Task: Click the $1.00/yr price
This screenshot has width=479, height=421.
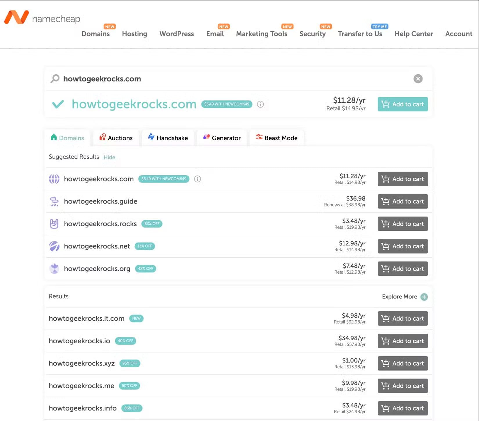Action: (354, 360)
